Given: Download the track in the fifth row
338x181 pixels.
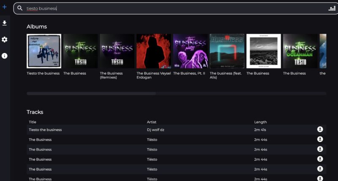Looking at the screenshot, I should pos(320,169).
